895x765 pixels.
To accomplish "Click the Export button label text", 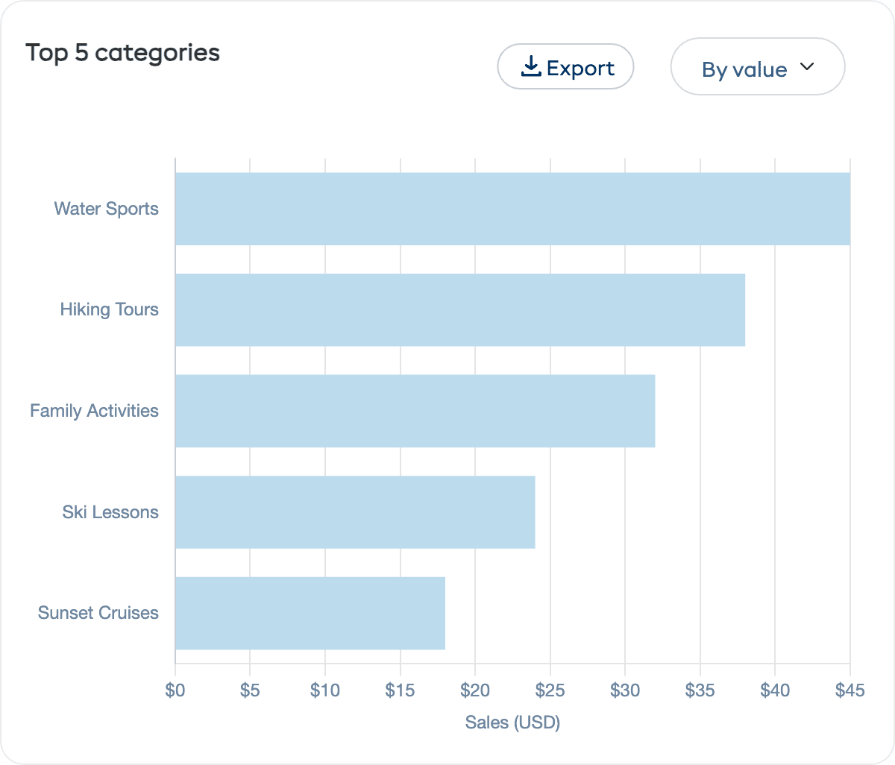I will pos(582,67).
